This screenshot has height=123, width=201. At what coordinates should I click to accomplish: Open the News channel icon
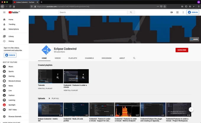4,86
